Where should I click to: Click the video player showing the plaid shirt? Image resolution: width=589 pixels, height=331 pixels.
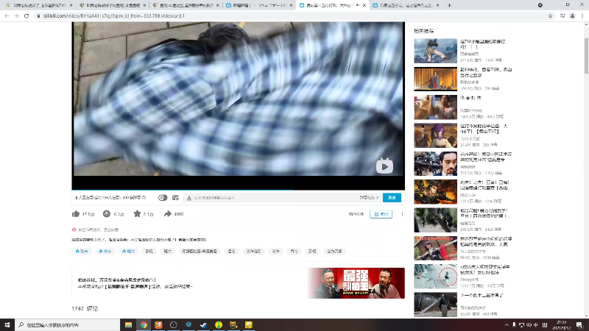point(238,99)
